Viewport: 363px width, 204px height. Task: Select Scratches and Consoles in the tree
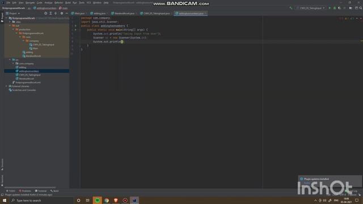(x=24, y=90)
